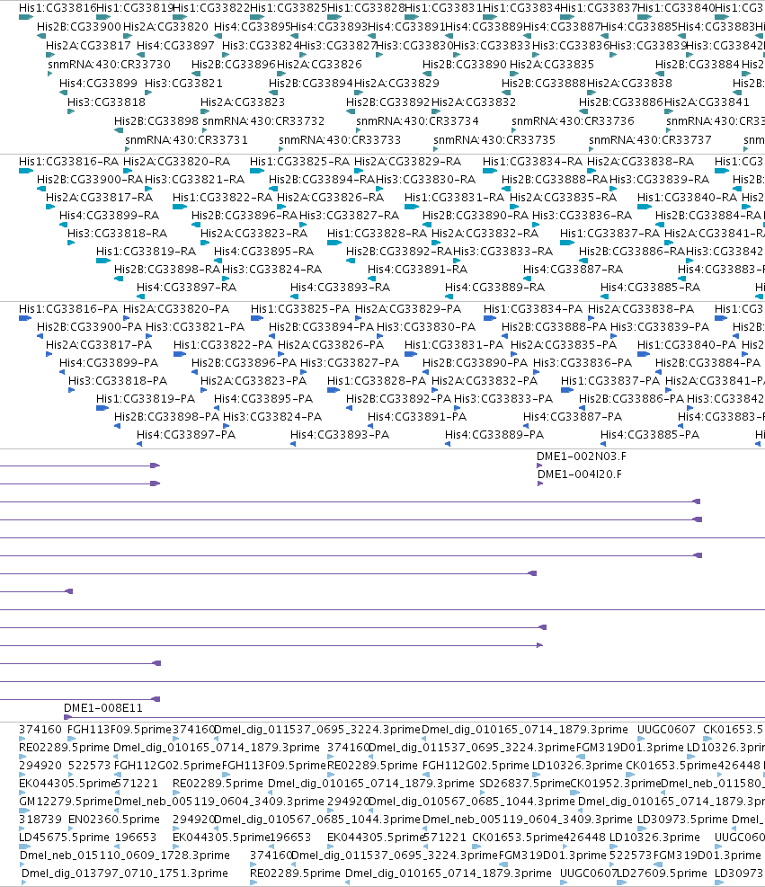
Task: Select the snmRNA:430:CR33731 gene label
Action: [186, 139]
